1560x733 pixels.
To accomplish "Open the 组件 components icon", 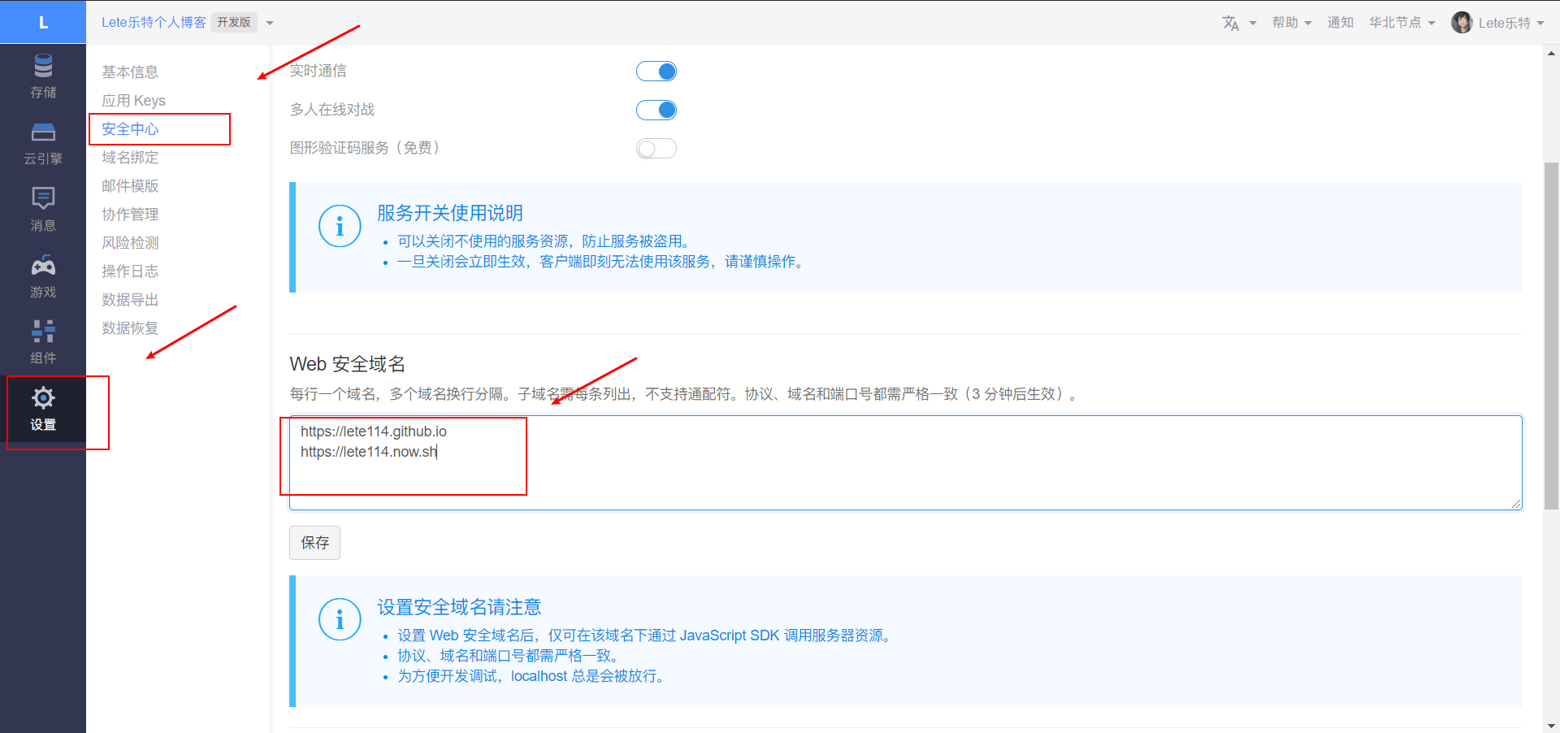I will (43, 332).
